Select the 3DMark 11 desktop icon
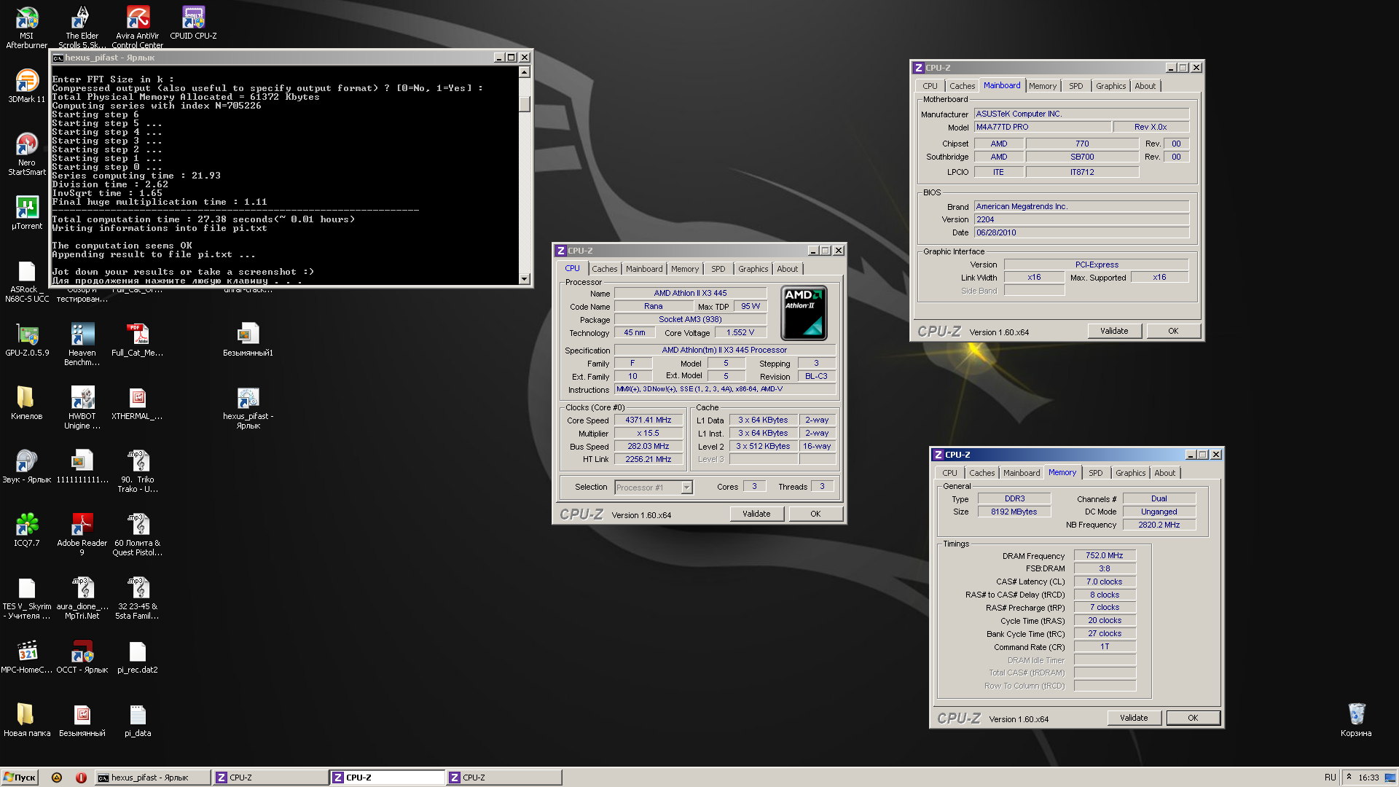The width and height of the screenshot is (1399, 787). [x=27, y=86]
